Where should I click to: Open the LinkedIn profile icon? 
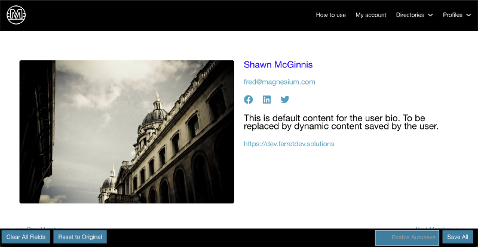[x=266, y=100]
